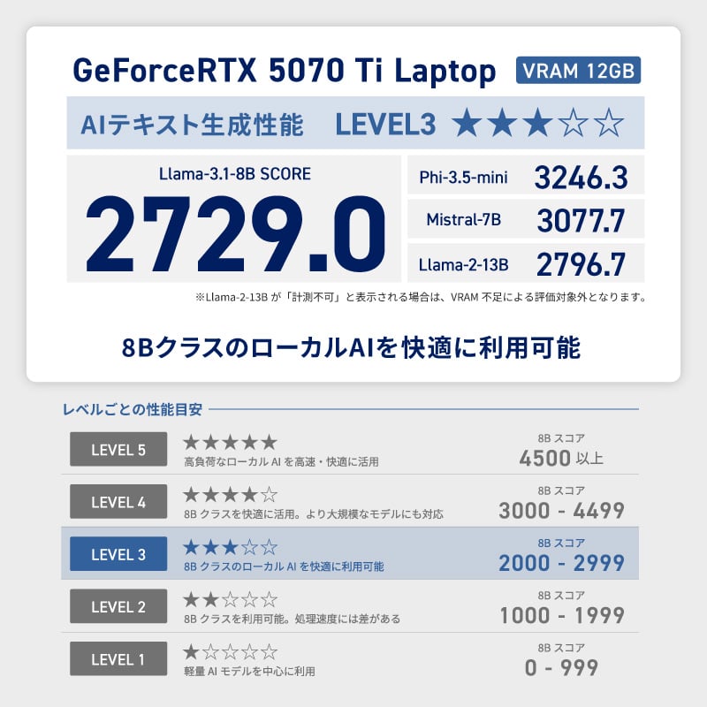
Task: Click the LEVEL 4 description about 大規模なモデル
Action: 314,514
